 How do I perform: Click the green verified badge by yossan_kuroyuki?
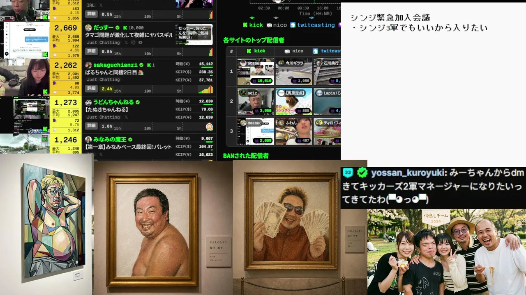(362, 172)
